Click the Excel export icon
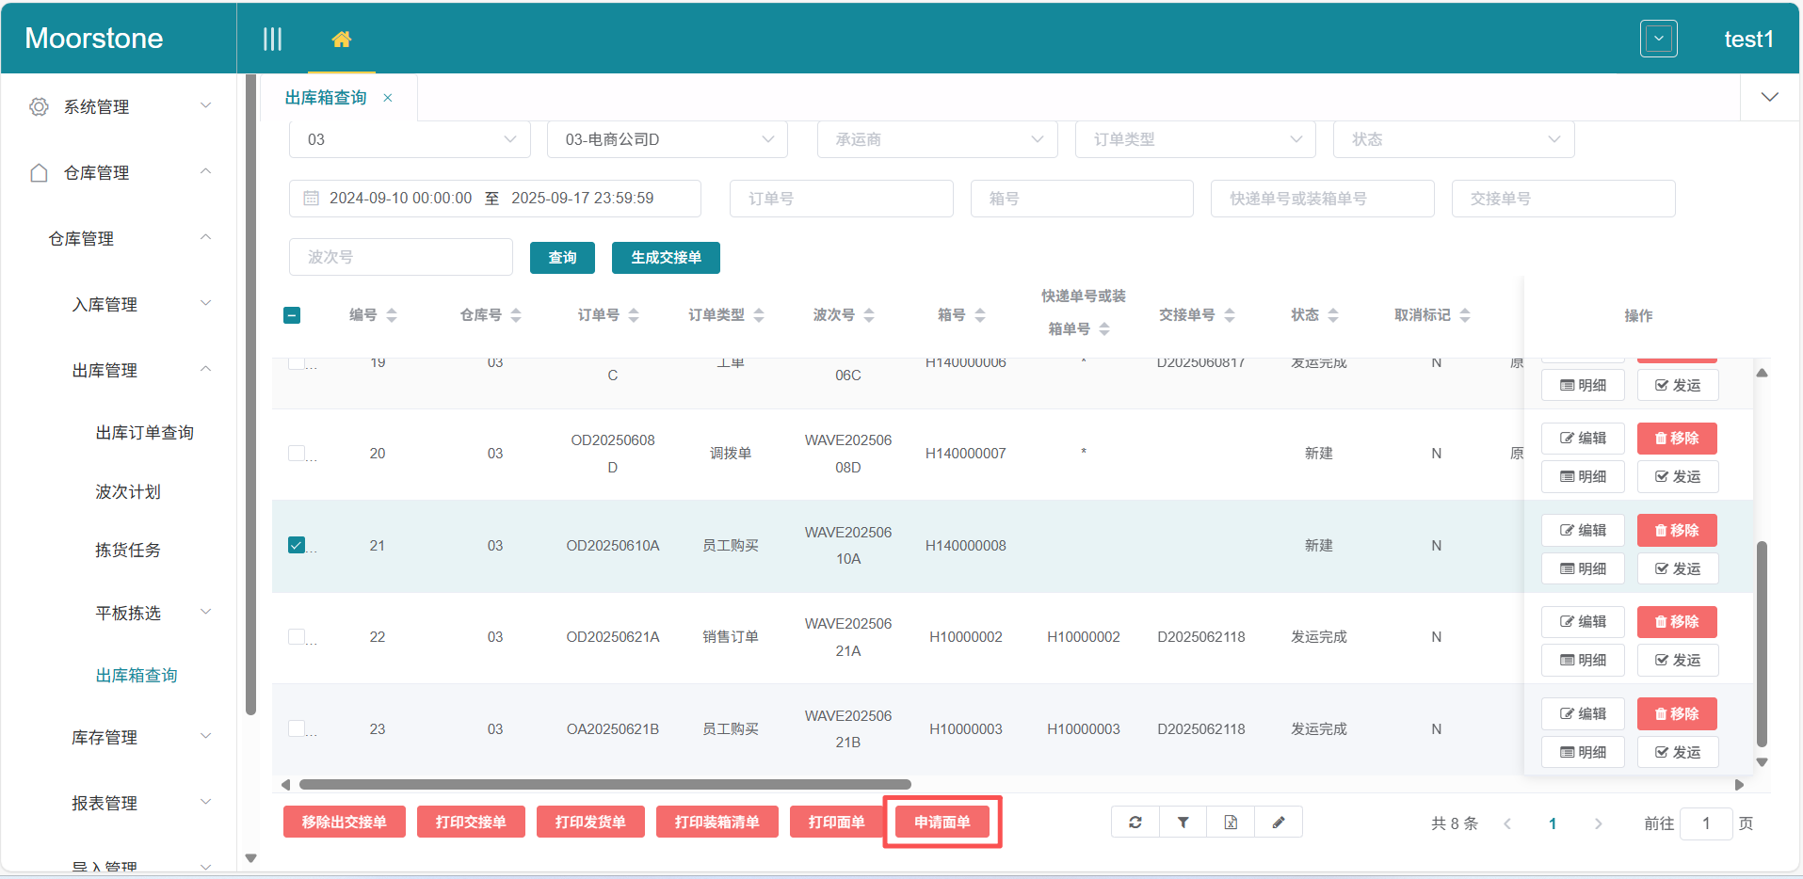Viewport: 1803px width, 879px height. click(x=1231, y=823)
